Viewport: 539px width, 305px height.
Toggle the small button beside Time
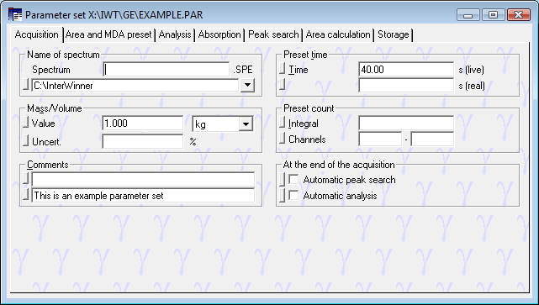click(x=282, y=68)
